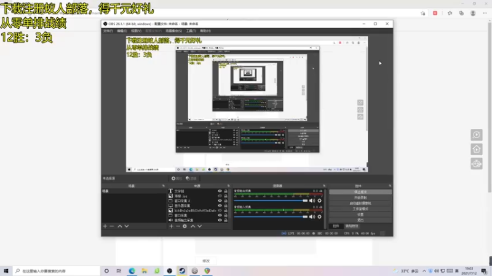Add a new scene with the plus icon

[x=105, y=226]
